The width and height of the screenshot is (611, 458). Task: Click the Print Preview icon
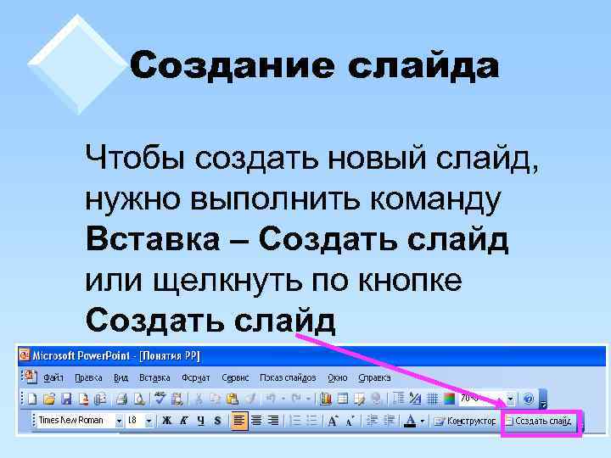tap(139, 399)
